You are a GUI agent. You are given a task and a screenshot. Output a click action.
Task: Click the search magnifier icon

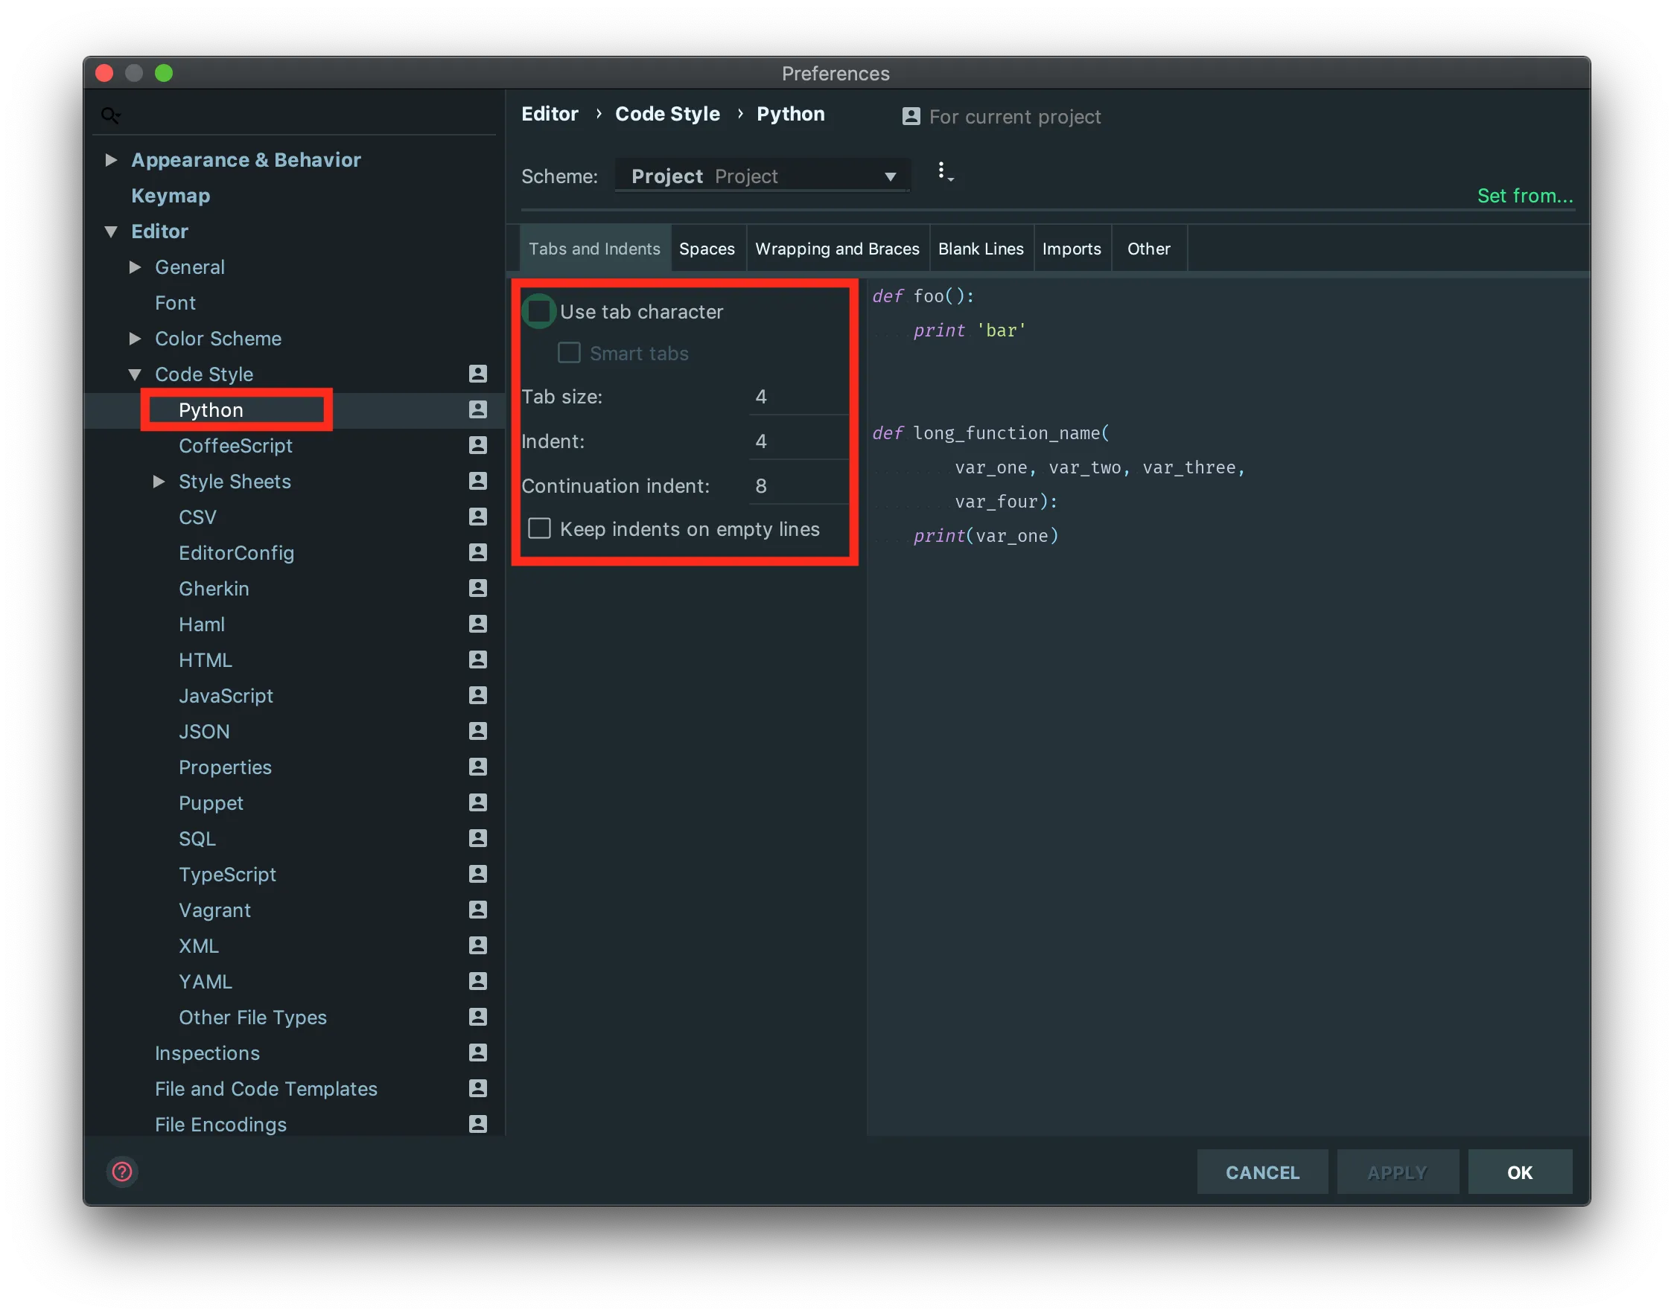click(x=110, y=115)
